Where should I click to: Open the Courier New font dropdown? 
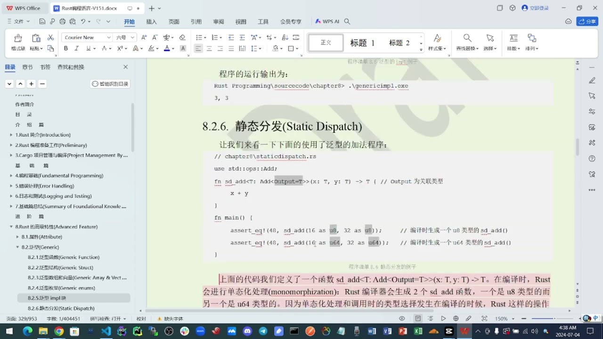(109, 38)
